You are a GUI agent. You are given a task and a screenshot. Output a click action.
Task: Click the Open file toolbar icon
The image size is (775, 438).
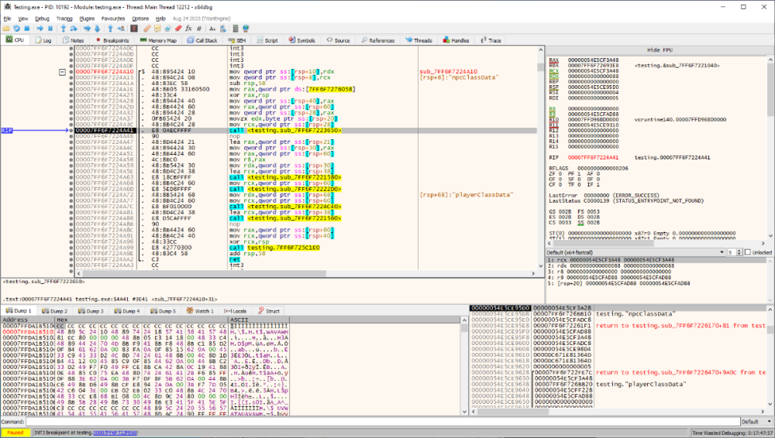click(x=6, y=29)
